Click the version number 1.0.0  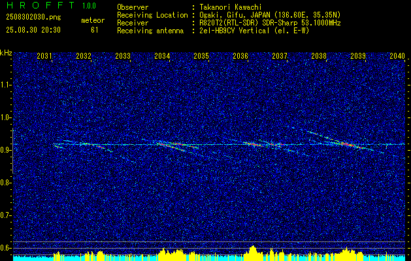[89, 6]
